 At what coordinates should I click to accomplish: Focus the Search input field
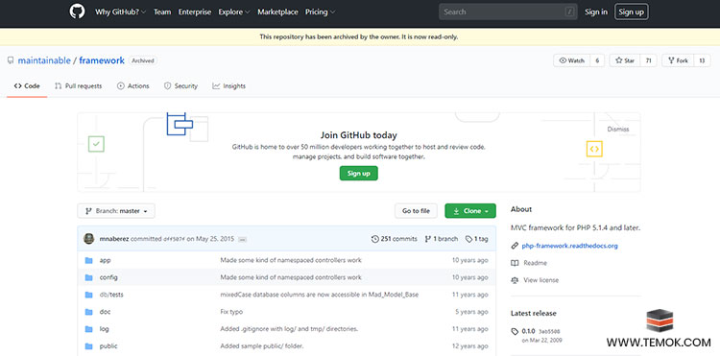click(508, 12)
